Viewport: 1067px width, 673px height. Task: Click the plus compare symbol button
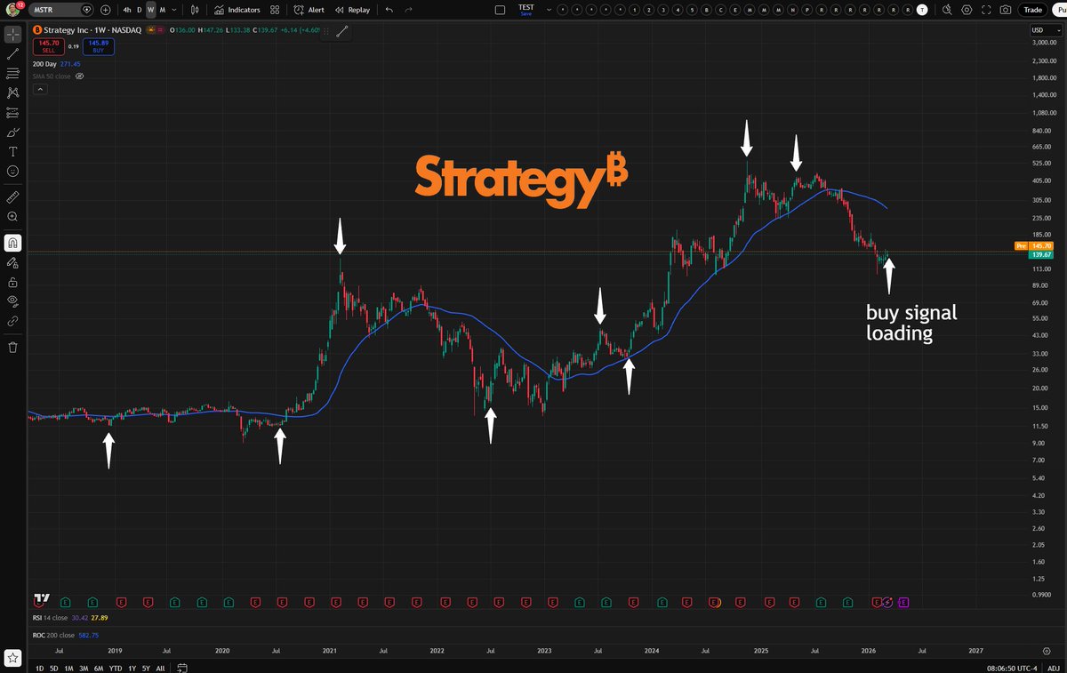[x=106, y=10]
